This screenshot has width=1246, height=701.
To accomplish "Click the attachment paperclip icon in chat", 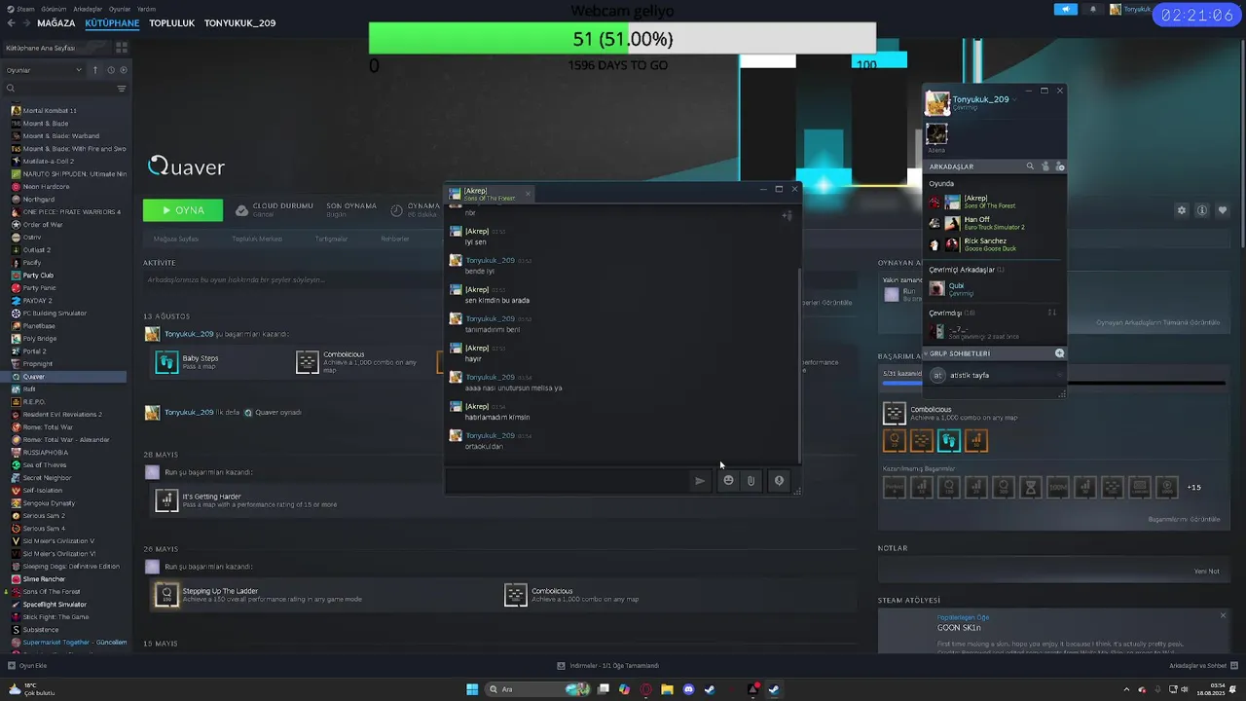I will click(751, 481).
